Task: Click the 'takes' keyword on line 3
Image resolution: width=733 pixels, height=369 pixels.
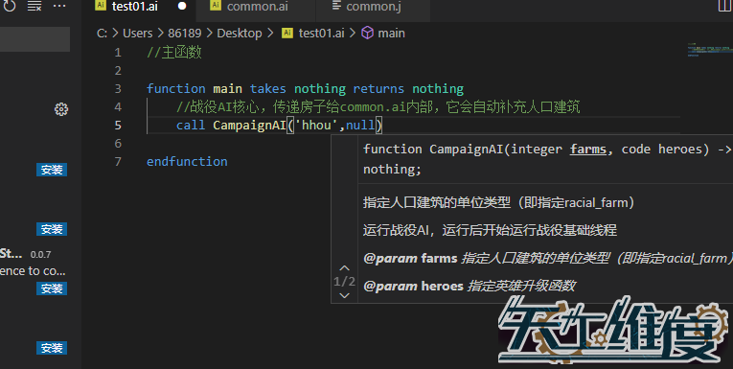Action: pos(268,89)
